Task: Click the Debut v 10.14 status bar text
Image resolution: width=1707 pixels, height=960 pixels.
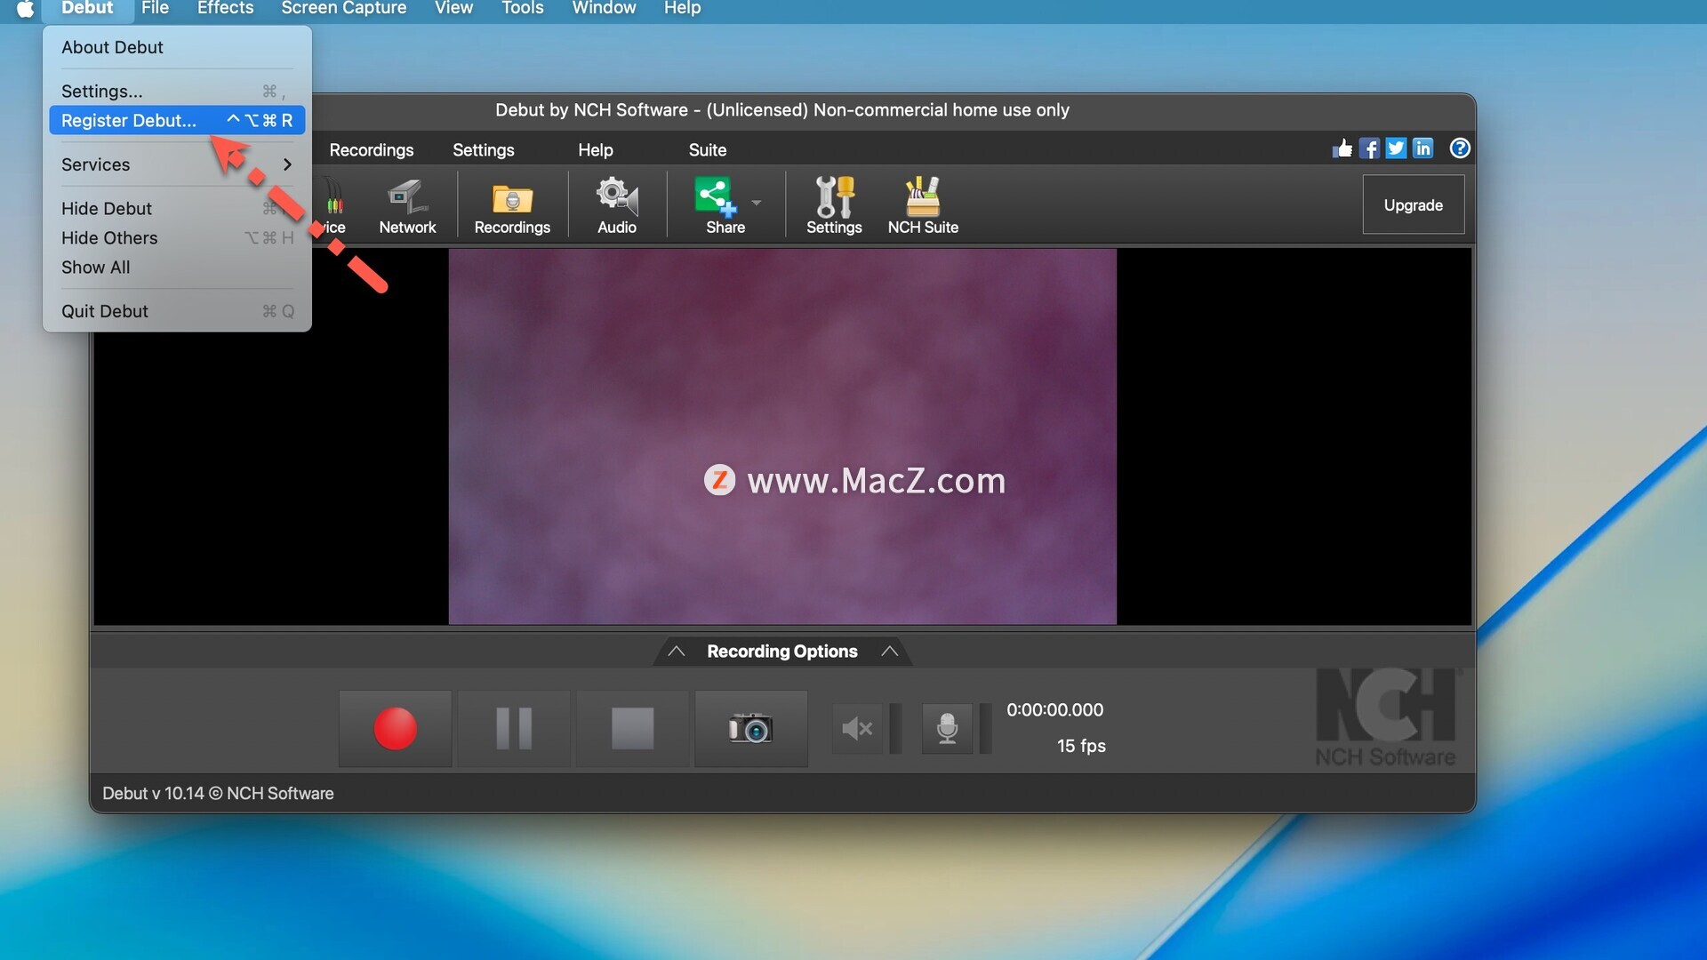Action: pos(218,794)
